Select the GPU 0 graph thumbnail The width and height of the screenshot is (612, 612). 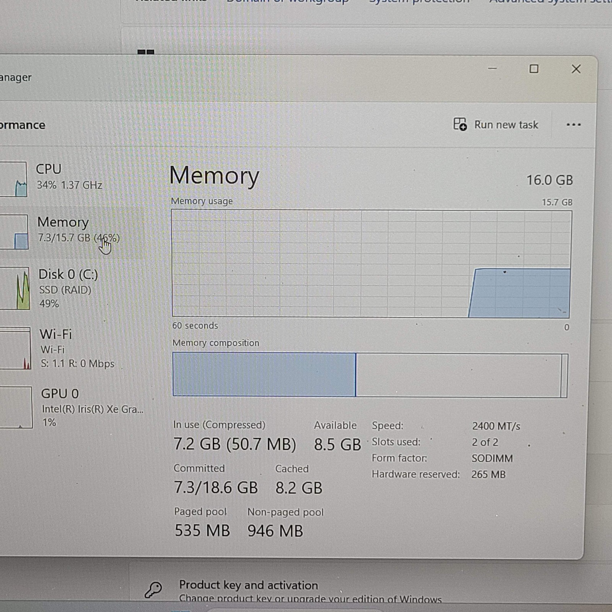point(16,407)
